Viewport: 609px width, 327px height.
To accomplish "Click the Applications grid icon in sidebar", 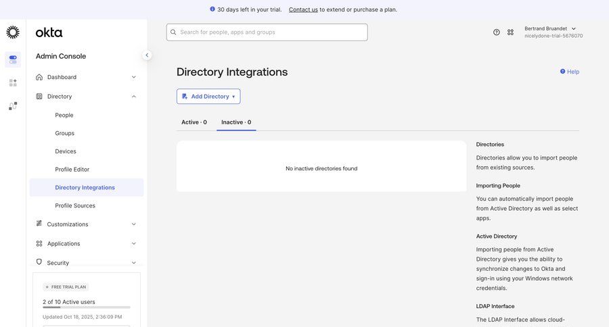I will (x=39, y=244).
